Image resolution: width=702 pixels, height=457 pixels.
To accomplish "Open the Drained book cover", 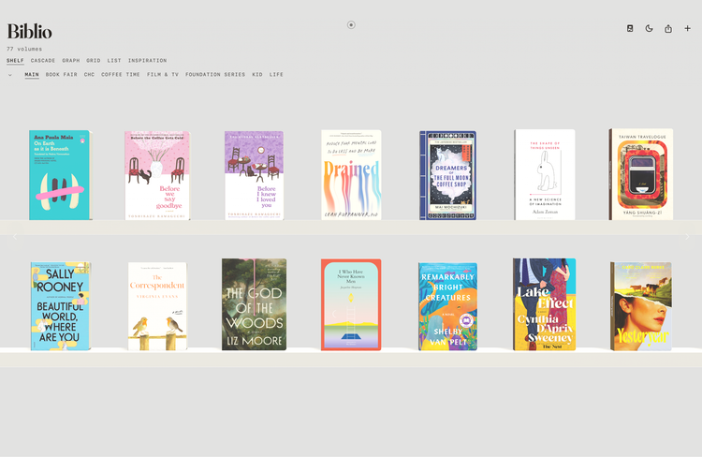I will pyautogui.click(x=351, y=175).
